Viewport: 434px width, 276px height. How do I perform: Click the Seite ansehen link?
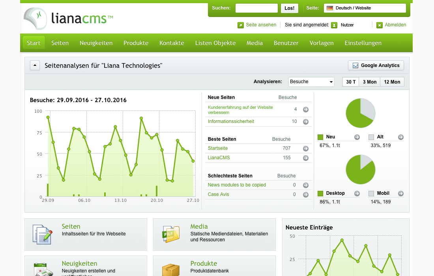click(x=261, y=25)
